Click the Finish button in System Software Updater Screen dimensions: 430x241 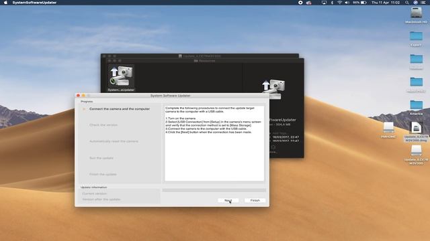[x=255, y=200]
